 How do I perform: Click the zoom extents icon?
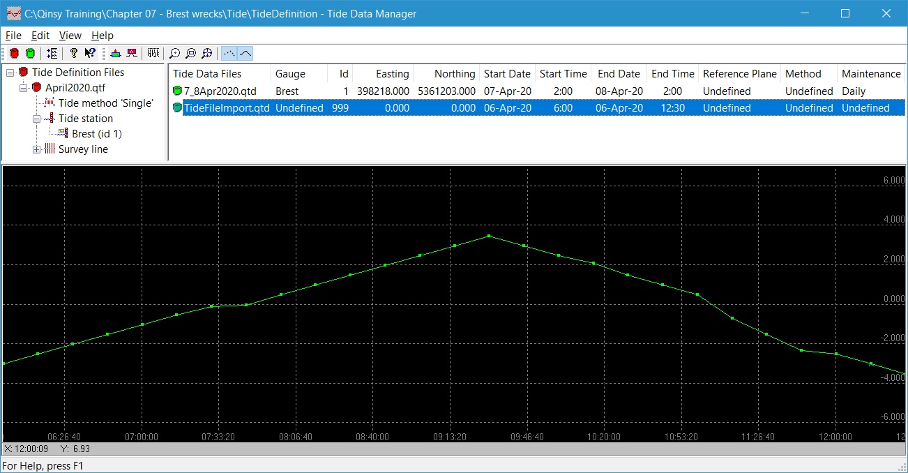point(207,53)
